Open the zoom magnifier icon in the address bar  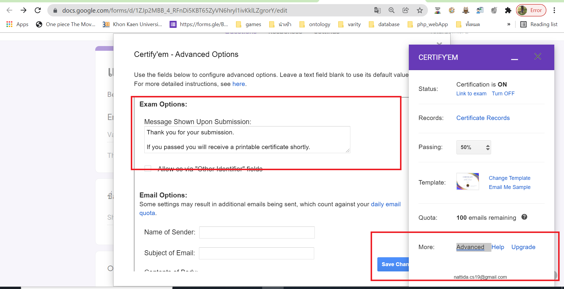tap(391, 10)
